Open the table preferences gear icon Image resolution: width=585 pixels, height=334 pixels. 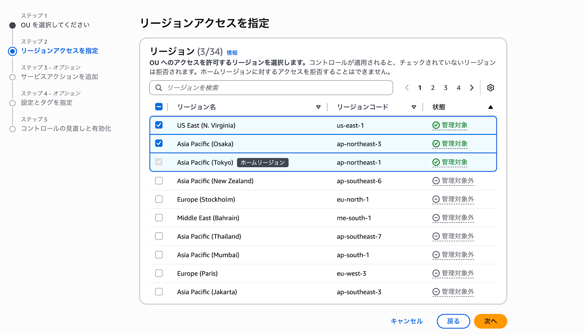[491, 87]
